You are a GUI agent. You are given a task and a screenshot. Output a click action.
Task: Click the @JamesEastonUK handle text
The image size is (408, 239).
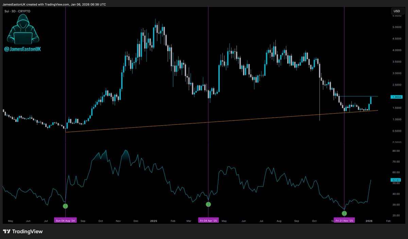coord(22,49)
